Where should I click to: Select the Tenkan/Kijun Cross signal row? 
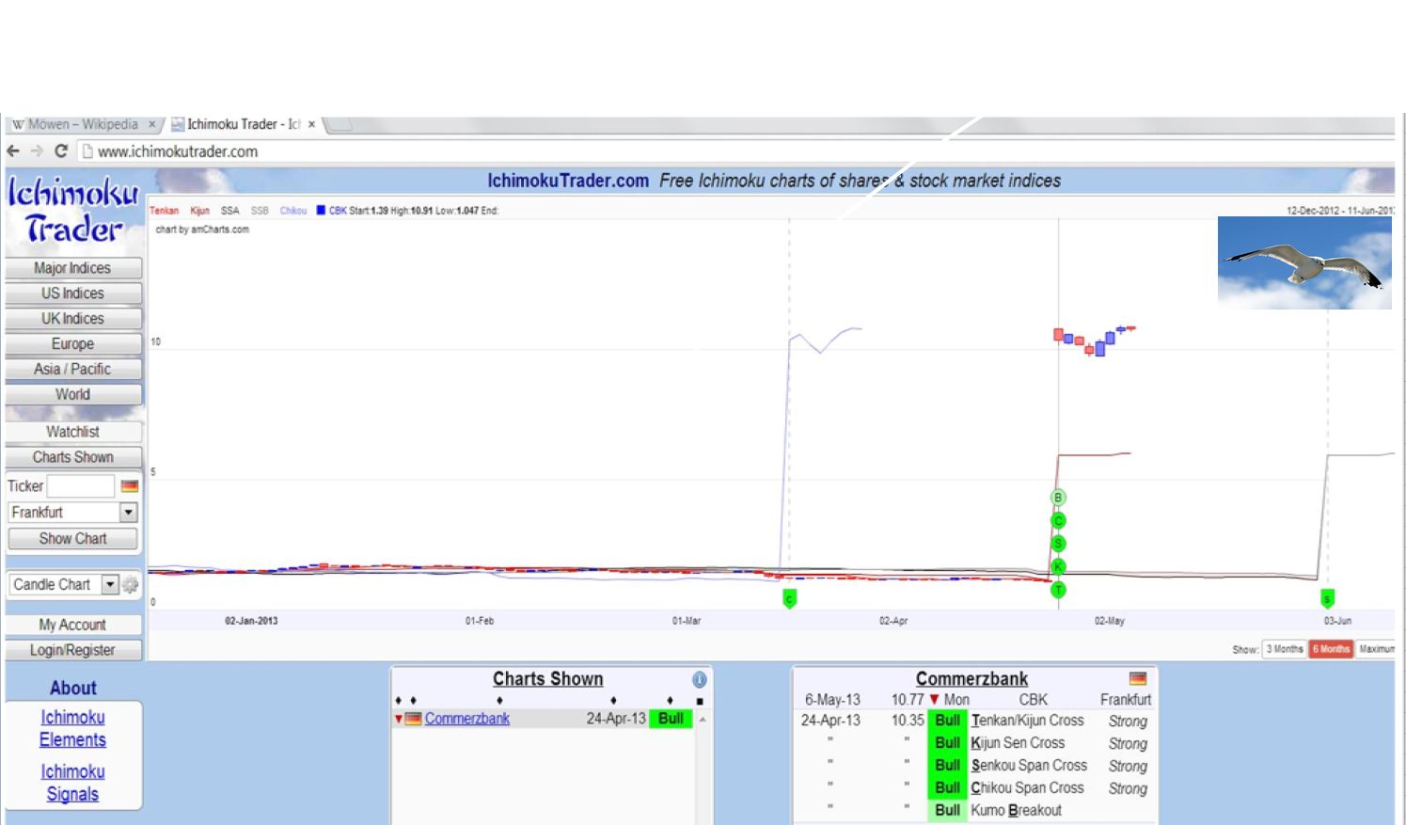pyautogui.click(x=974, y=721)
